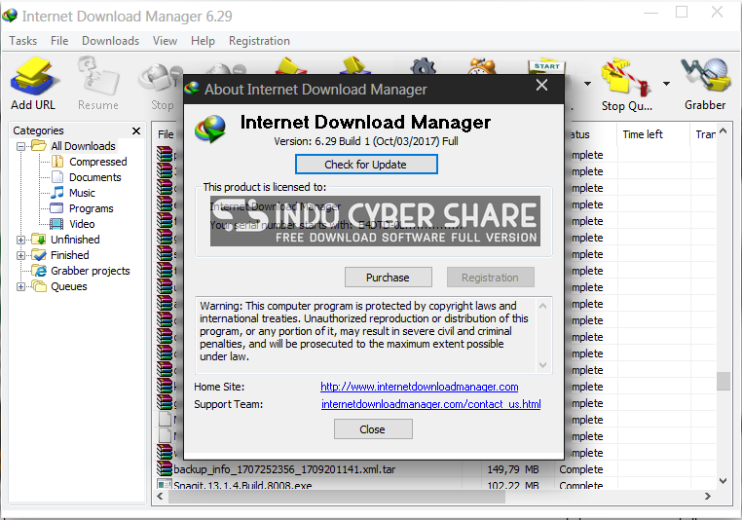This screenshot has width=742, height=520.
Task: Select Queues tree item
Action: [68, 286]
